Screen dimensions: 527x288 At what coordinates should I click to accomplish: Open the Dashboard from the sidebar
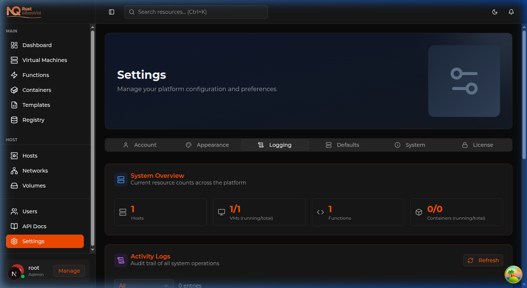36,45
